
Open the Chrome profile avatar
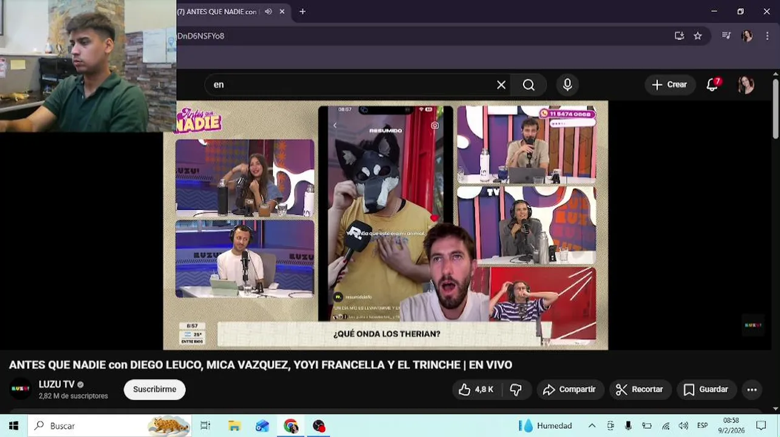coord(747,36)
